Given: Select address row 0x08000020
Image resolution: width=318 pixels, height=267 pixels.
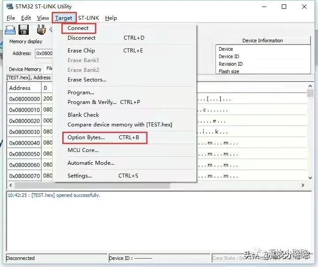Looking at the screenshot, I should [x=24, y=121].
